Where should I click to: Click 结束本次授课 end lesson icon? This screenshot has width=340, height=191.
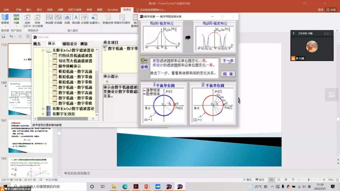38,19
